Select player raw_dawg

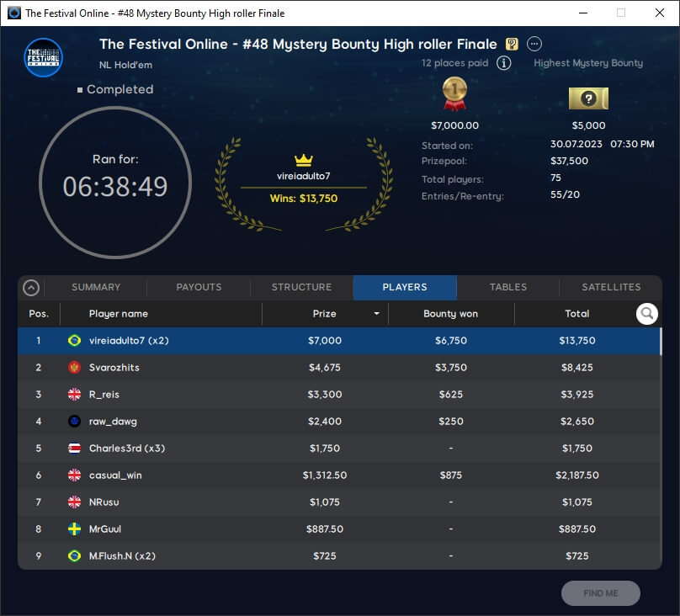click(x=338, y=422)
